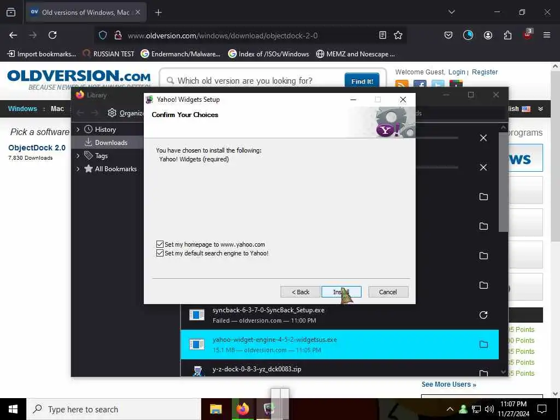The height and width of the screenshot is (420, 560).
Task: Open Endermanch/Malware bookmark
Action: point(180,54)
